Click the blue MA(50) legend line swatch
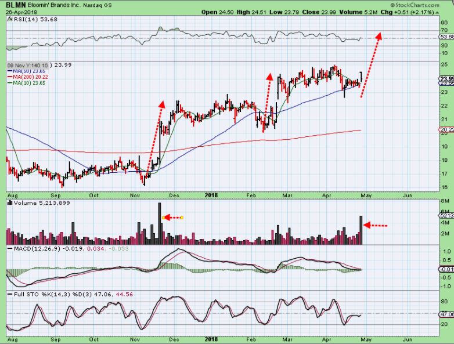 (x=9, y=71)
